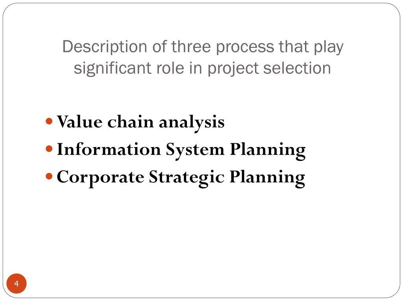Click the words project selection in the title
403x302 pixels.
pos(269,68)
